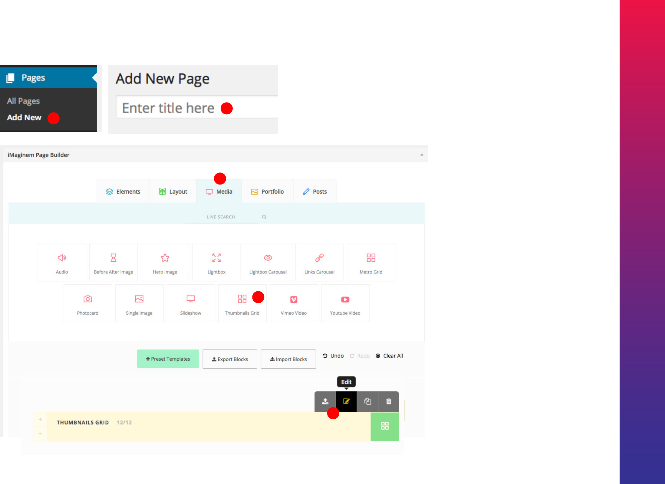665x484 pixels.
Task: Switch to the Portfolio tab
Action: point(267,191)
